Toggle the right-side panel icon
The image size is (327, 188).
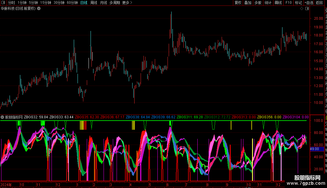tap(307, 9)
